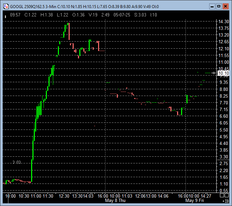Click the small white marker left of 09:57
Image resolution: width=232 pixels, height=206 pixels.
[x=5, y=17]
